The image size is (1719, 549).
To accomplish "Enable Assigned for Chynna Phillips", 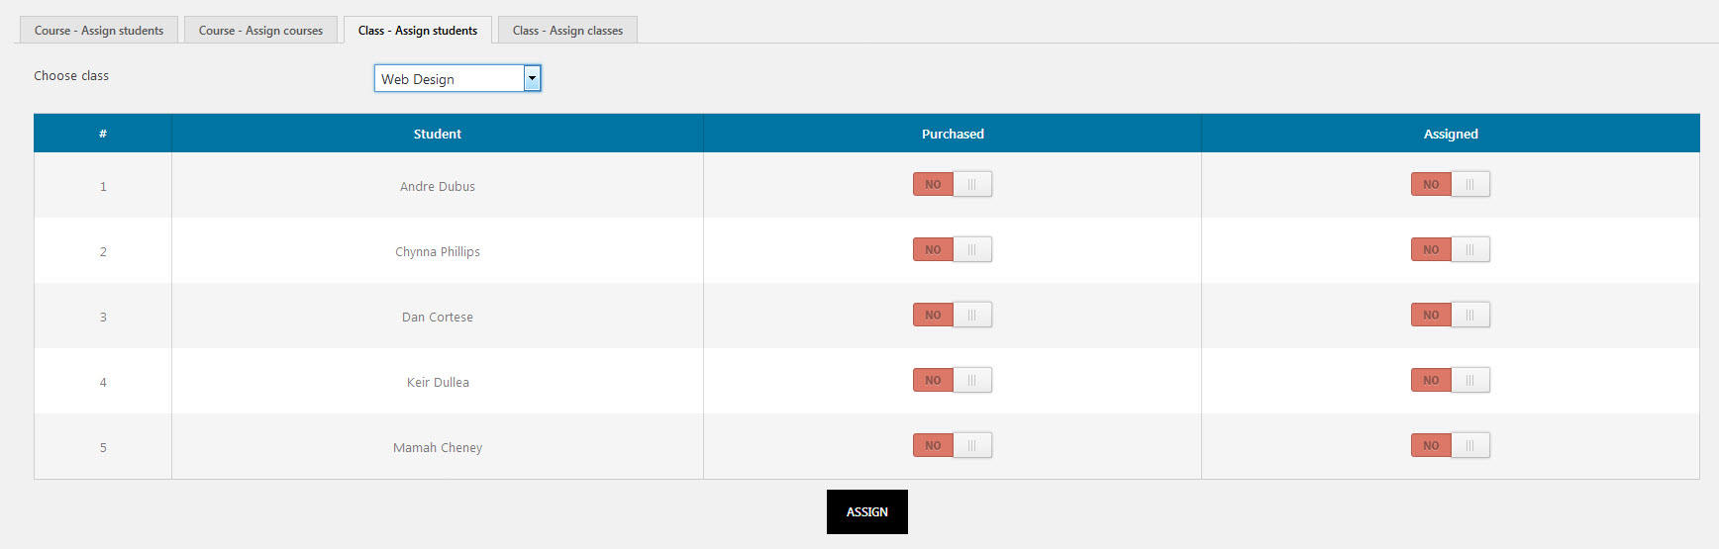I will pos(1450,250).
